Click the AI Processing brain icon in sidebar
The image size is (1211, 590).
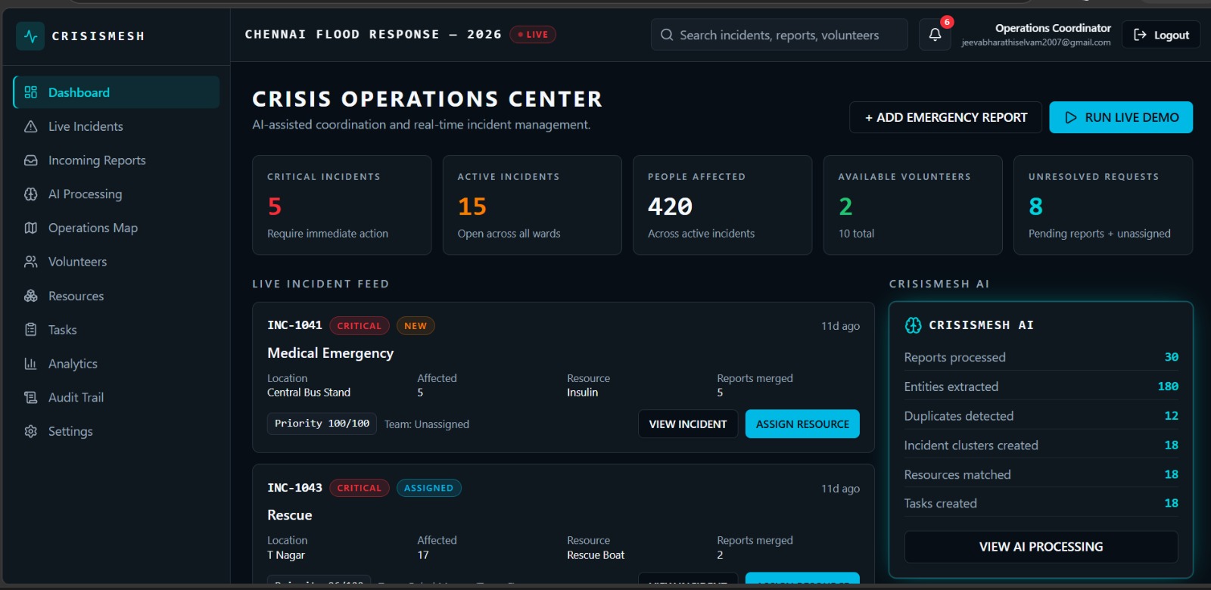coord(31,194)
